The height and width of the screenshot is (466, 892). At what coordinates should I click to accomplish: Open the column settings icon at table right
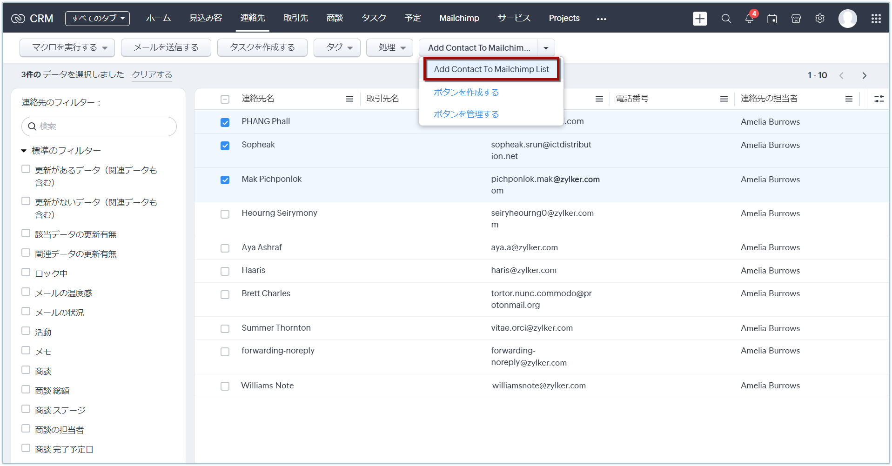tap(879, 99)
